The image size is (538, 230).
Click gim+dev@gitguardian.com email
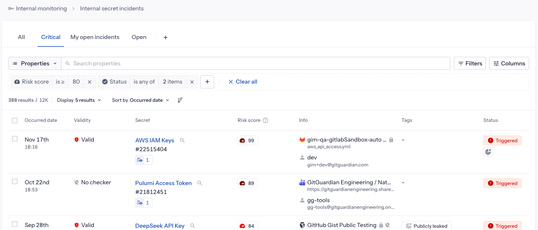338,165
